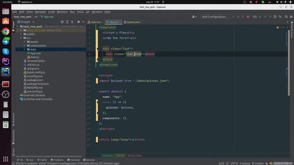Open the Services tool window button

[89, 160]
